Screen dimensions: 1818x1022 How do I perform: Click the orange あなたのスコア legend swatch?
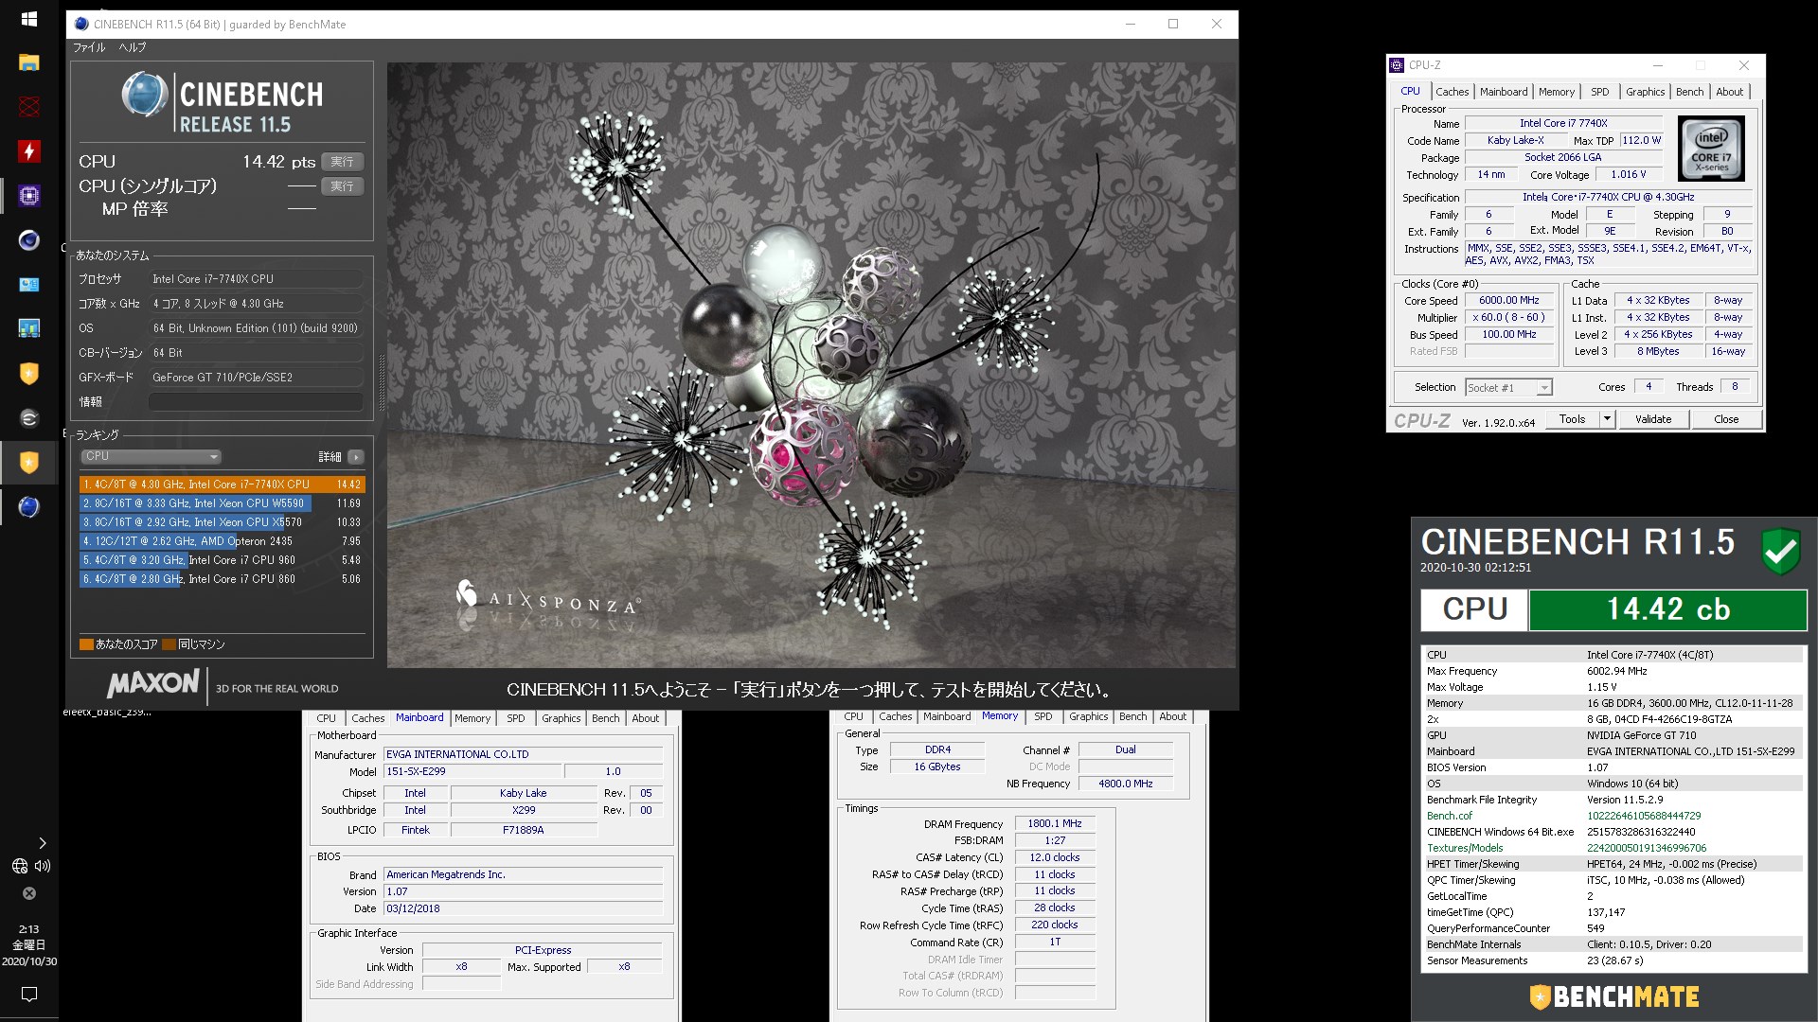point(86,644)
